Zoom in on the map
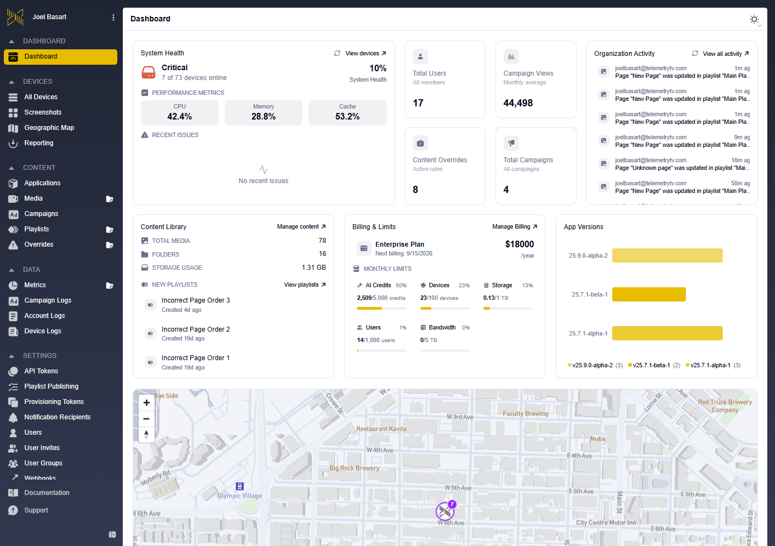This screenshot has height=546, width=775. point(146,403)
